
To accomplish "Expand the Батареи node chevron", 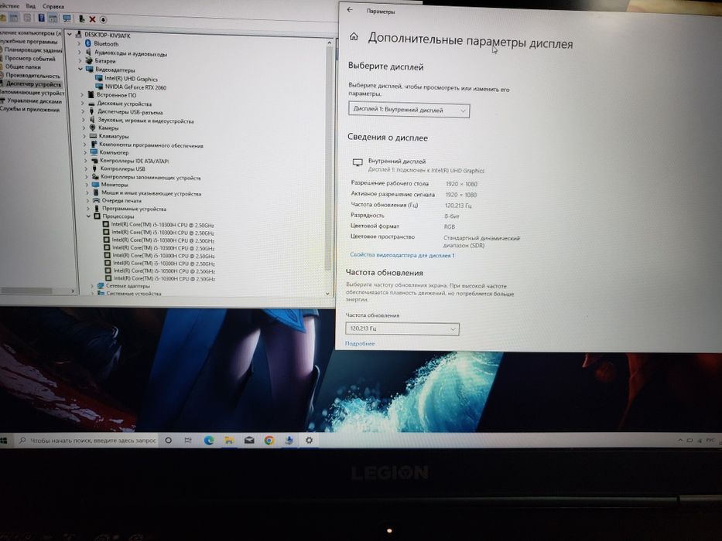I will 80,61.
